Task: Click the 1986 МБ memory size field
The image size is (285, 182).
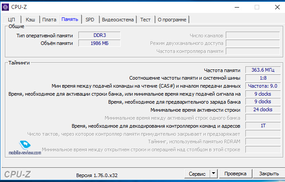Action: (x=99, y=43)
